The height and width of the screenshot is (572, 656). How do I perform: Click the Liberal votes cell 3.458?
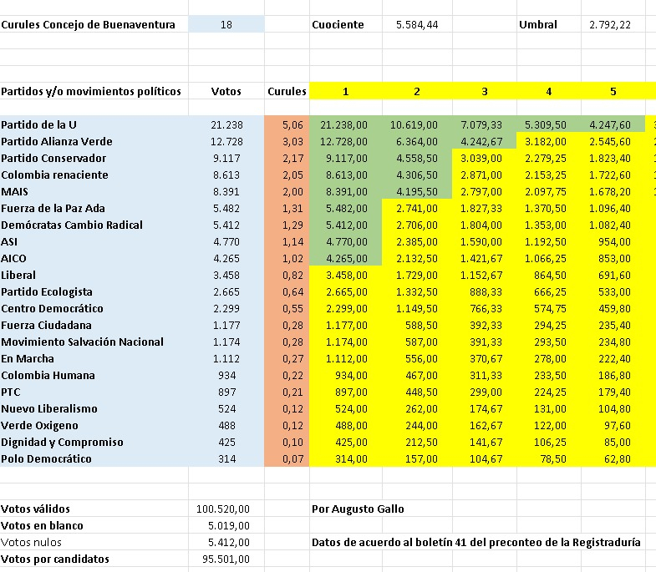226,275
